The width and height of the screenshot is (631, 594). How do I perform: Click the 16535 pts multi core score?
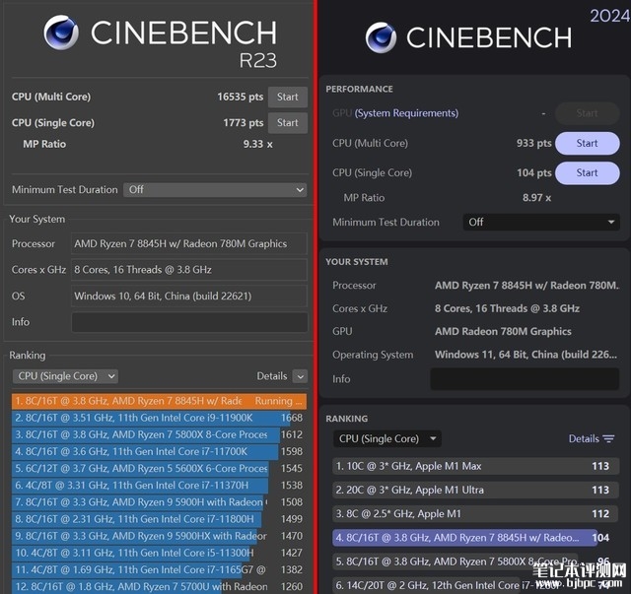coord(241,97)
